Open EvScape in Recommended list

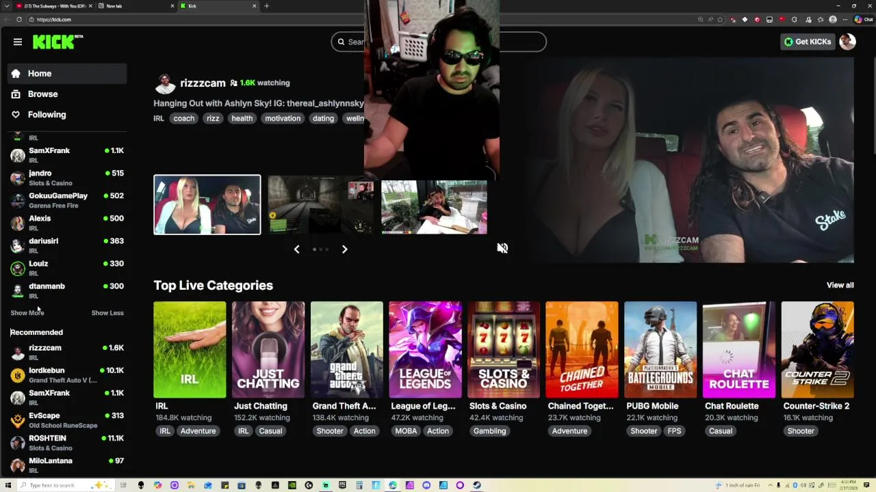[67, 420]
